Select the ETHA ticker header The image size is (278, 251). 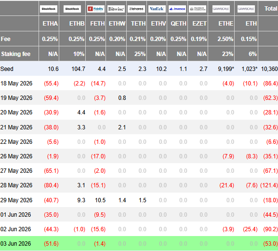pos(50,24)
